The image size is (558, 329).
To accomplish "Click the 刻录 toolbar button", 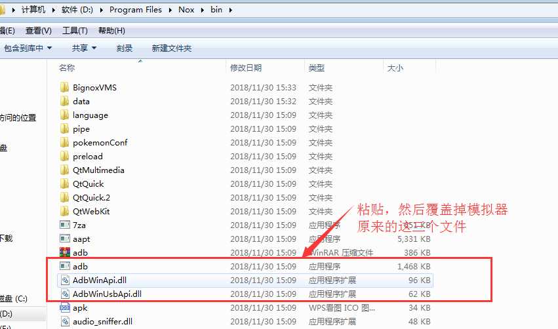I will [124, 48].
